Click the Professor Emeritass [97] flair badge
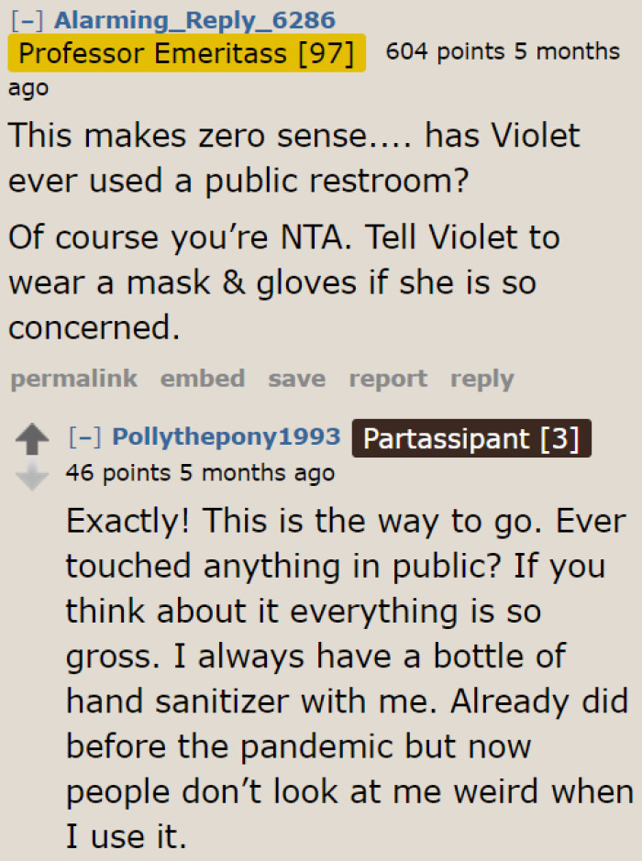Image resolution: width=642 pixels, height=861 pixels. pyautogui.click(x=186, y=53)
